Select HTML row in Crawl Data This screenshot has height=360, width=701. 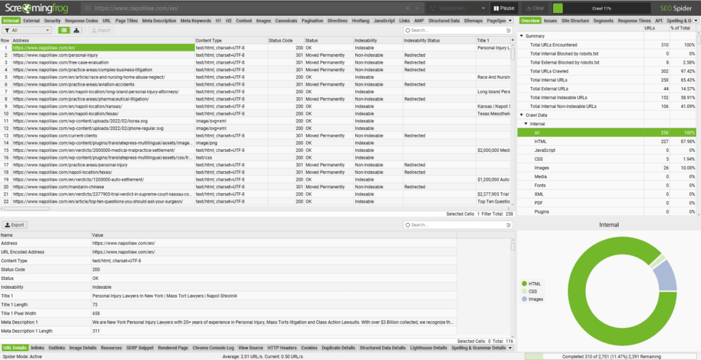pos(607,141)
